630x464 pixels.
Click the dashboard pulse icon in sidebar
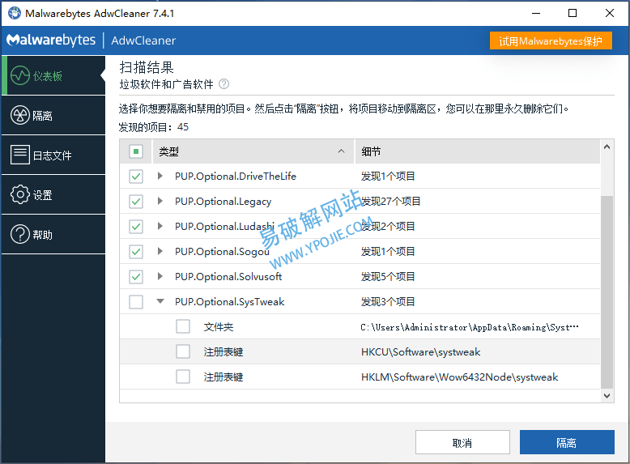tap(20, 75)
